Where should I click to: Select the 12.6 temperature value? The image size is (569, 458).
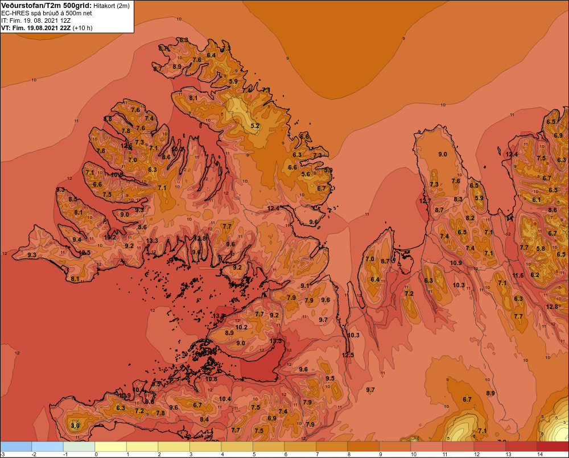126,146
